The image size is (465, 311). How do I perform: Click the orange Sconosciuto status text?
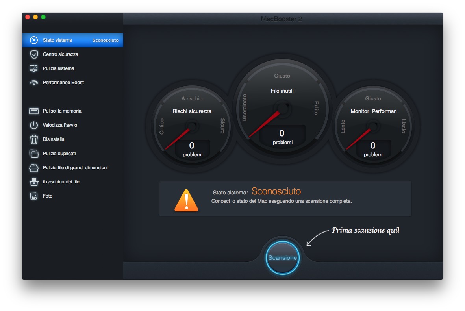pos(276,192)
